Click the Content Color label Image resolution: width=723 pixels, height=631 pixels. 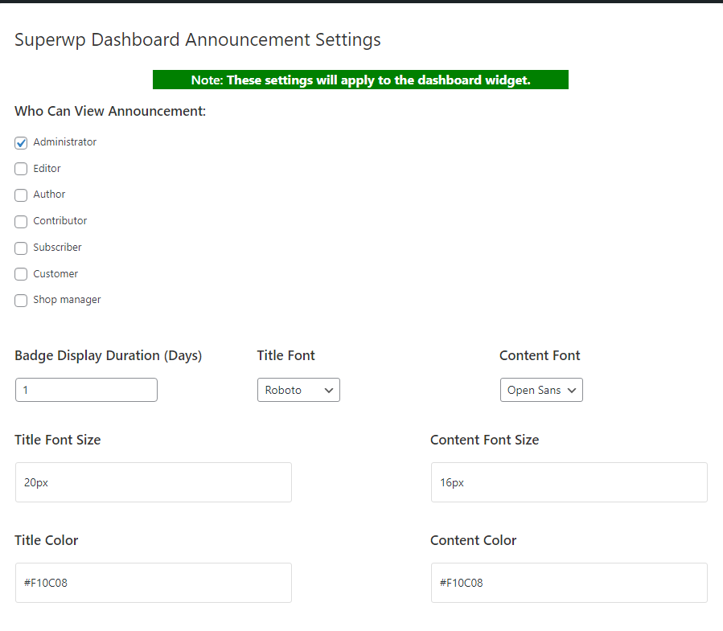point(474,540)
